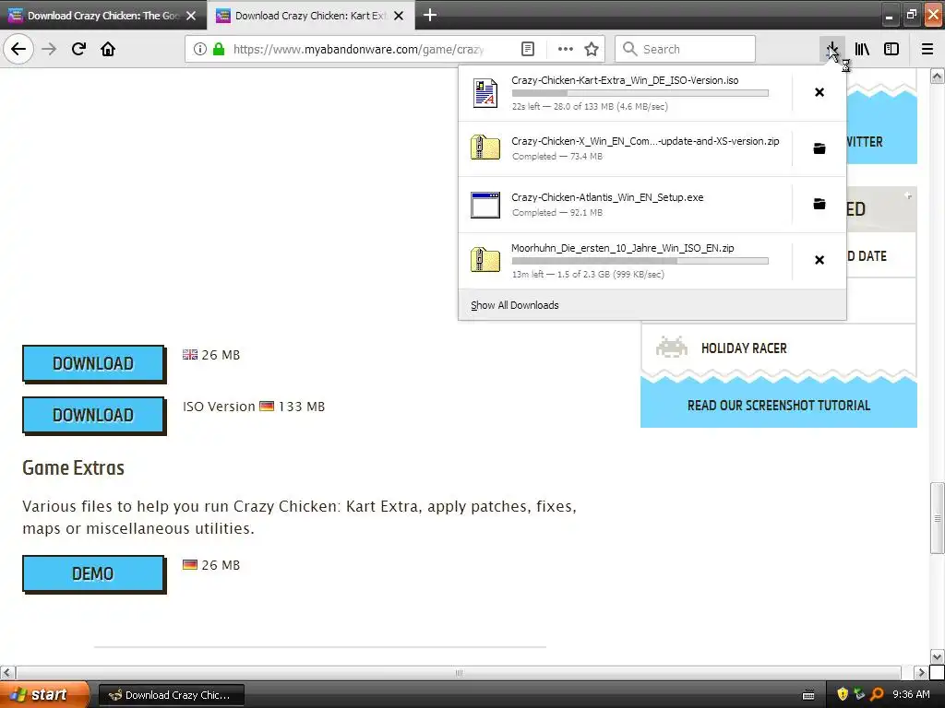Viewport: 945px width, 708px height.
Task: Select the Crazy Chicken: Kart Extra tab
Action: click(311, 16)
